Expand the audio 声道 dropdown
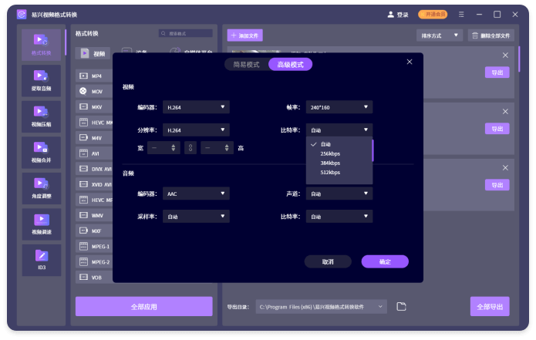The height and width of the screenshot is (340, 536). (339, 194)
